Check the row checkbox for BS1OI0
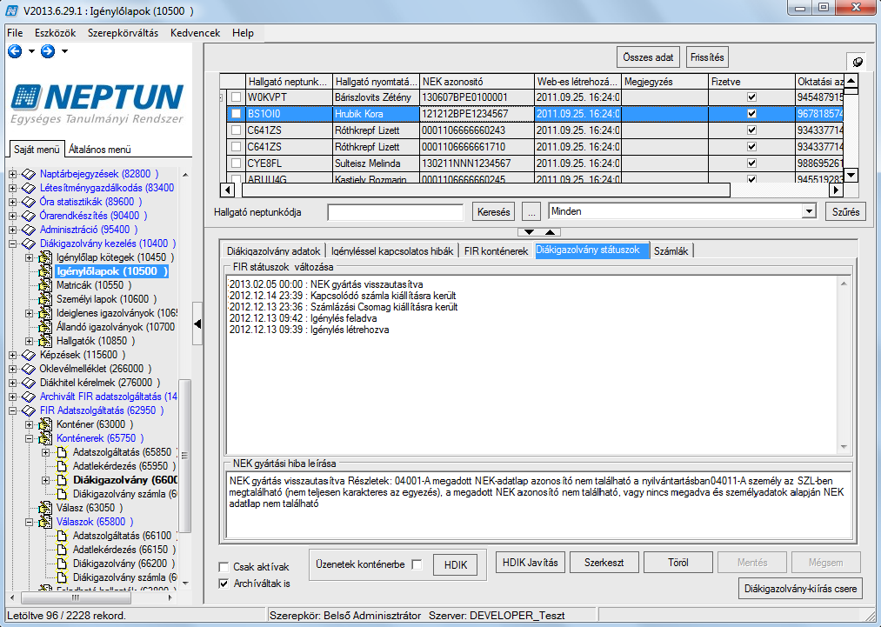The width and height of the screenshot is (881, 627). click(x=237, y=114)
